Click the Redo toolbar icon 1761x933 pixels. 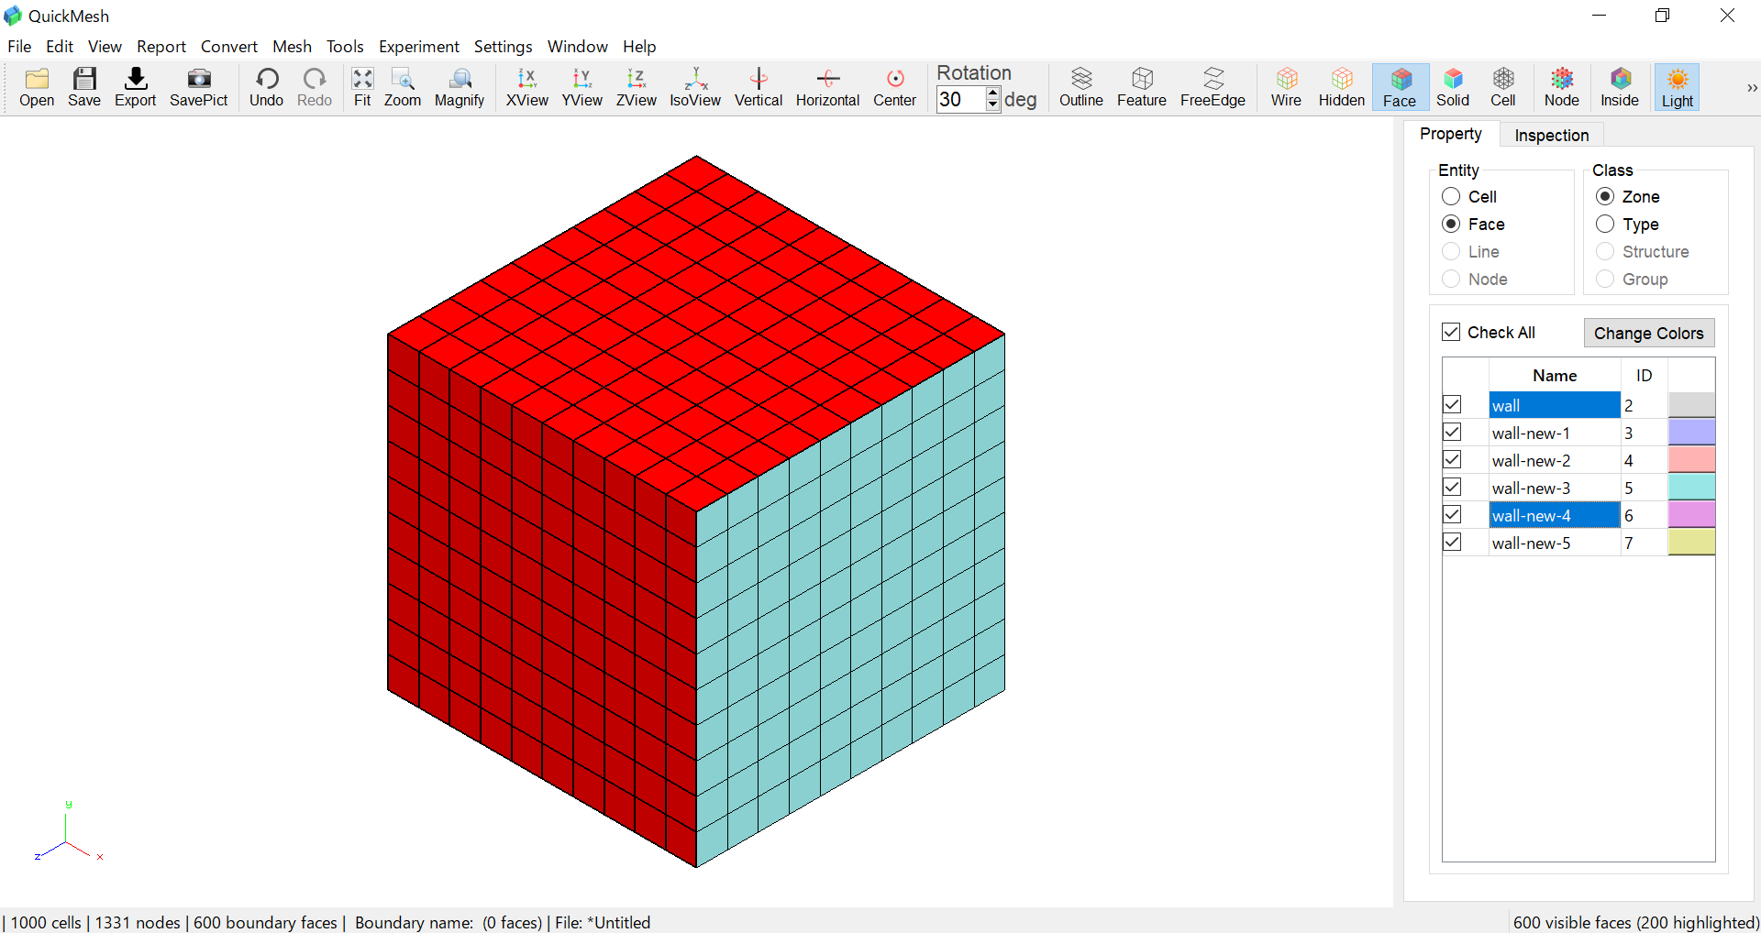click(315, 88)
